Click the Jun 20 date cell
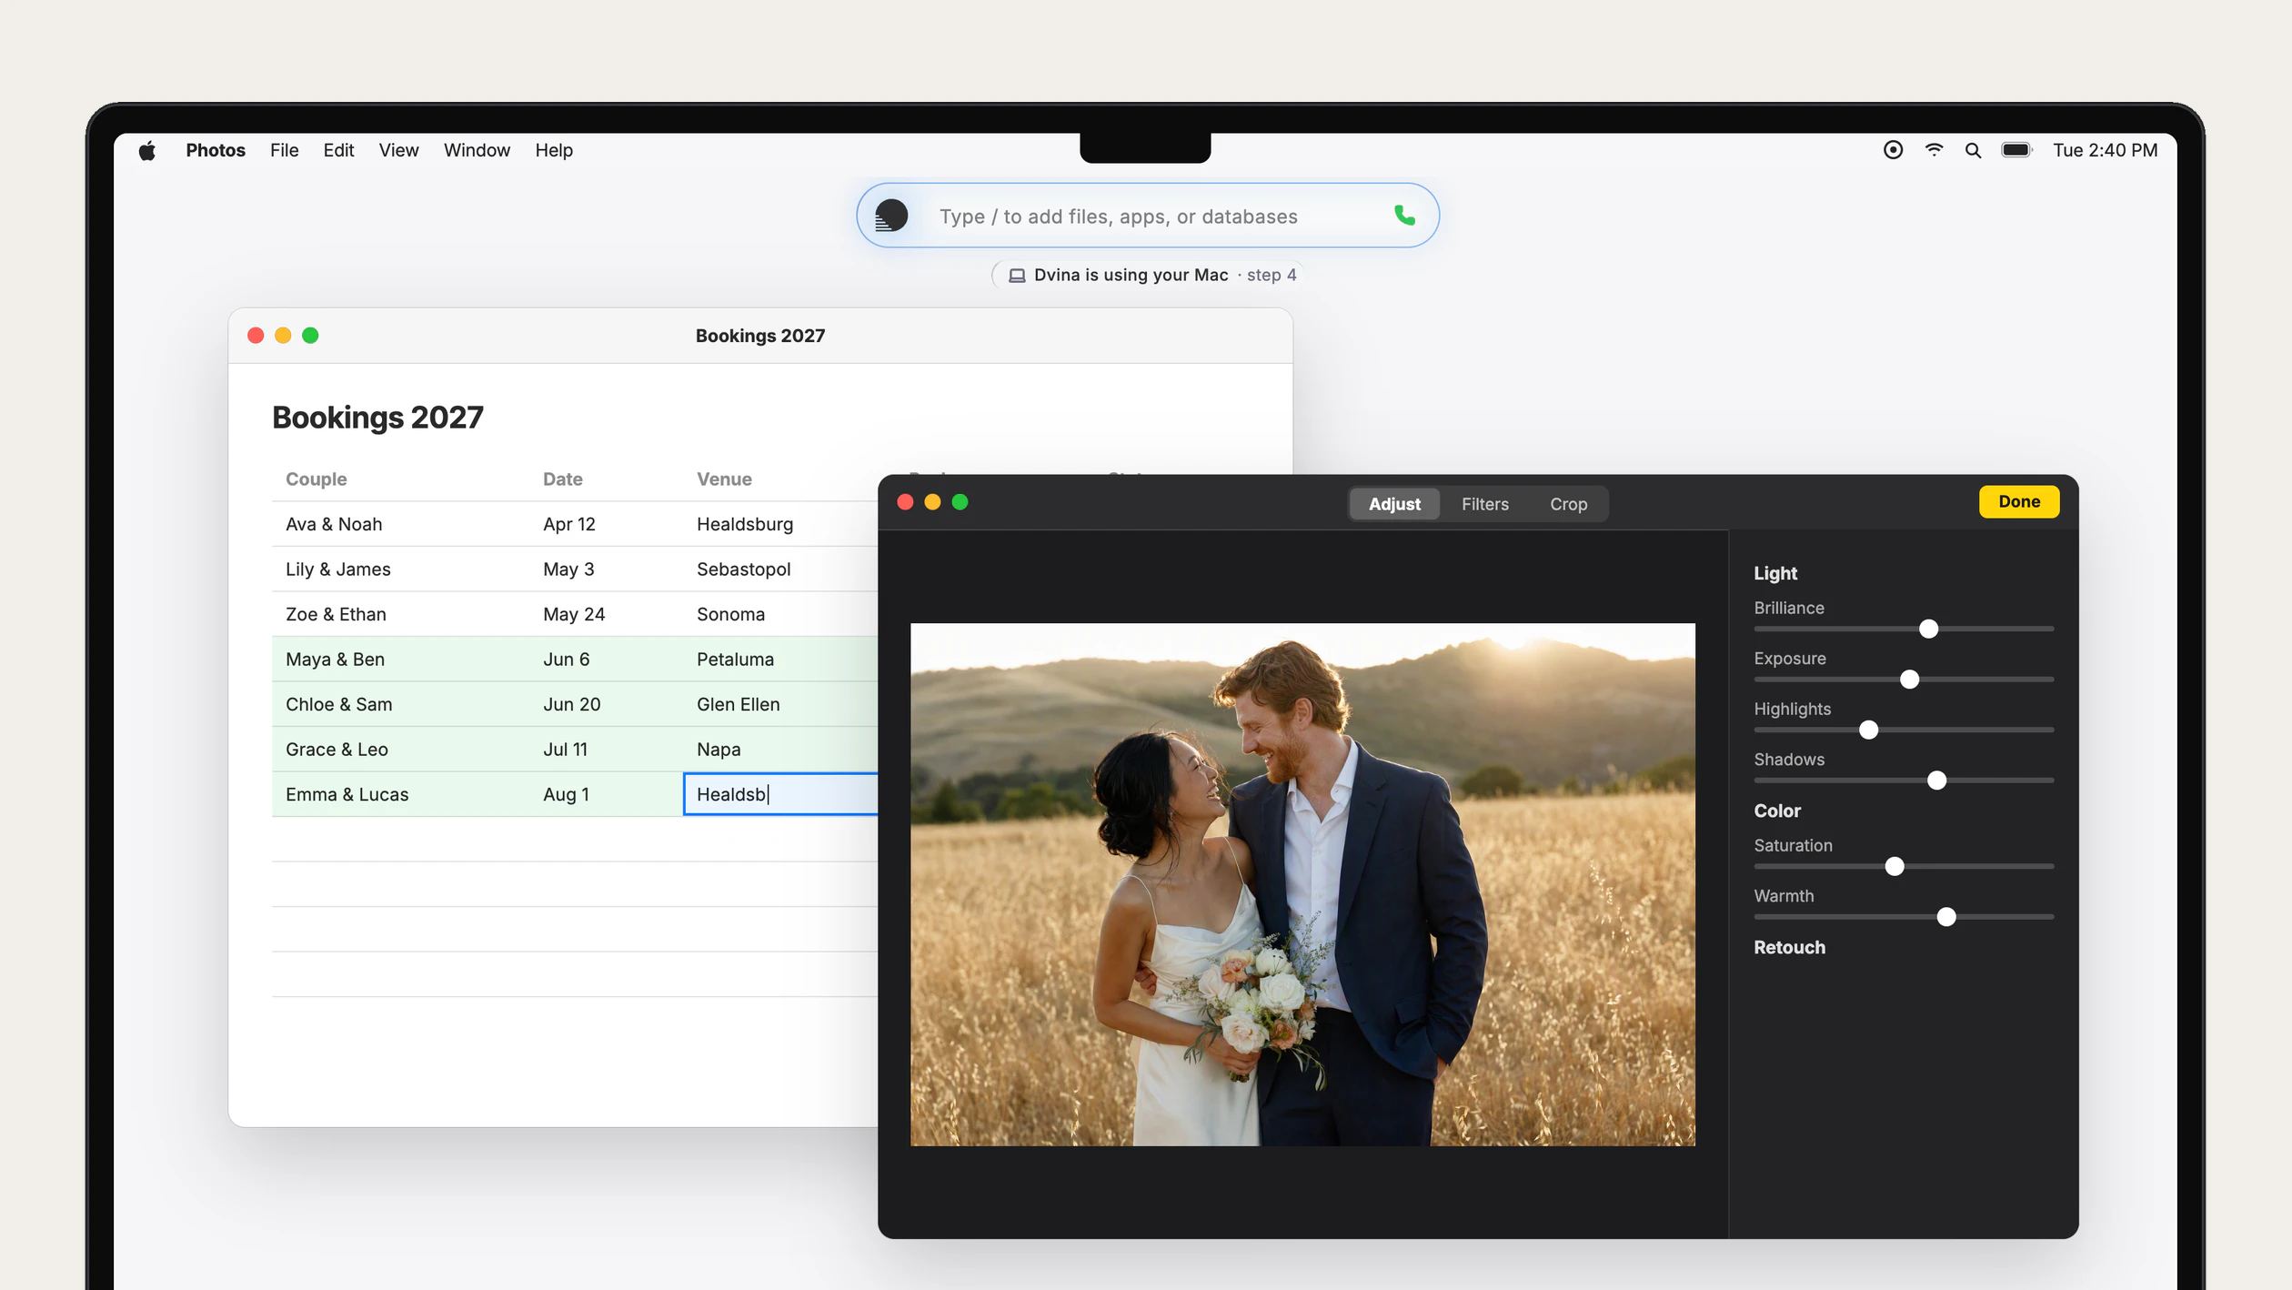Screen dimensions: 2292x1290 coord(606,704)
